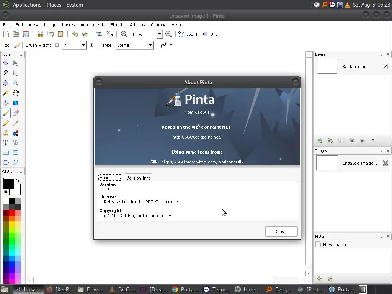Expand the brush Type Normal dropdown
The height and width of the screenshot is (294, 392).
point(150,45)
